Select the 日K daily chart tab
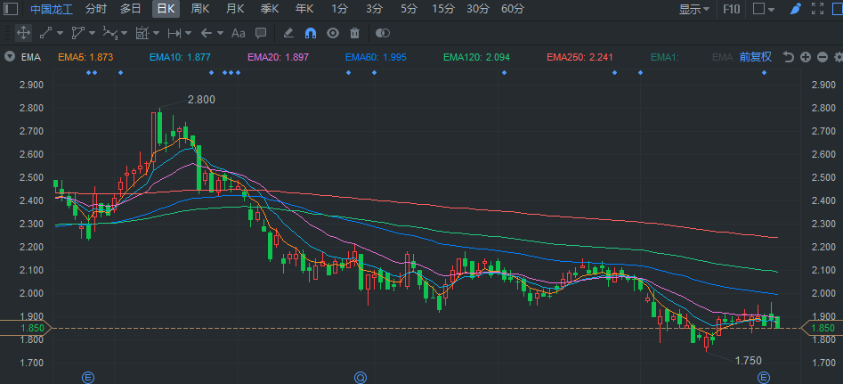This screenshot has width=843, height=384. 166,9
